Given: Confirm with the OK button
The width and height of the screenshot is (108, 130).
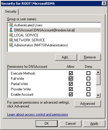Looking at the screenshot, I should (x=46, y=124).
